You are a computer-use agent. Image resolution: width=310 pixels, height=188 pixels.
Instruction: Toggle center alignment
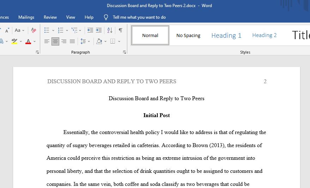click(x=55, y=41)
